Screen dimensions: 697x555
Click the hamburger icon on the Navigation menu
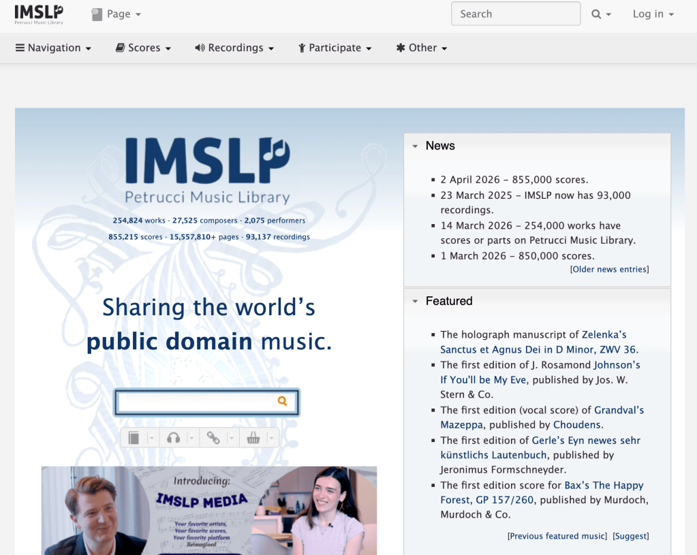tap(21, 48)
